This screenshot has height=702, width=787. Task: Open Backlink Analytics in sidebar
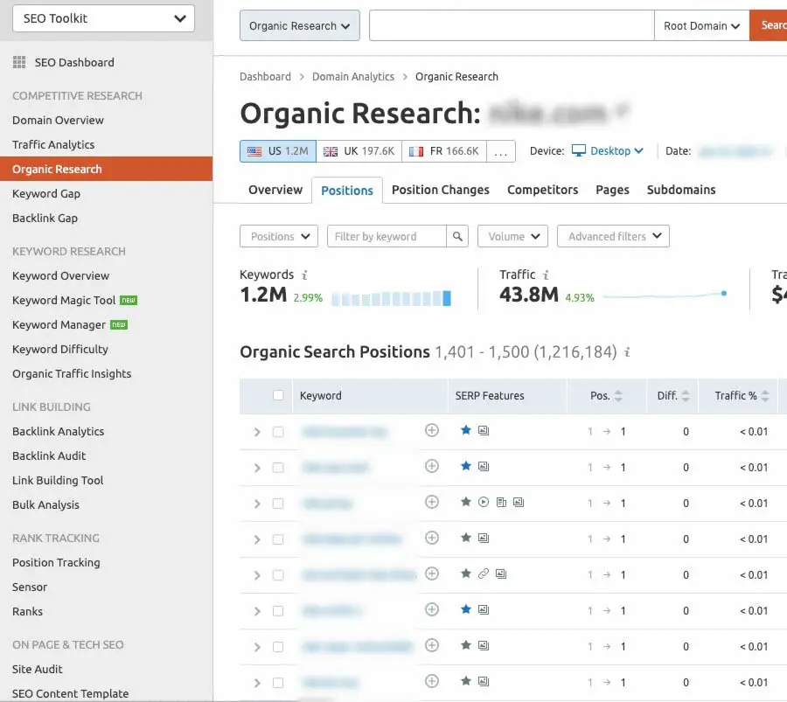pos(59,432)
